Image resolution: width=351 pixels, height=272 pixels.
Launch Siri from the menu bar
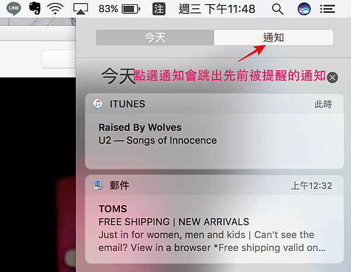304,9
